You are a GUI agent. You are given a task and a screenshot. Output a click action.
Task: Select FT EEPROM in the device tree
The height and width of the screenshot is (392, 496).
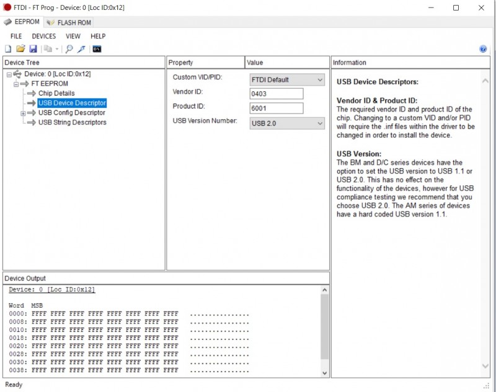pyautogui.click(x=50, y=84)
